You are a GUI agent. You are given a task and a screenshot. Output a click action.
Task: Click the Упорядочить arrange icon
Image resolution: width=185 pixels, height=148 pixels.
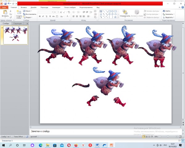(x=125, y=12)
